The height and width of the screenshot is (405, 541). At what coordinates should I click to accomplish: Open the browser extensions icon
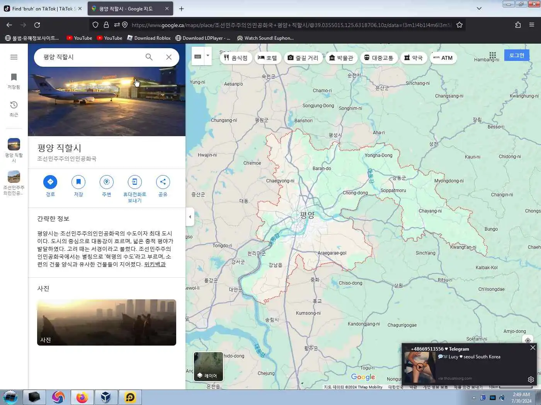(x=518, y=25)
